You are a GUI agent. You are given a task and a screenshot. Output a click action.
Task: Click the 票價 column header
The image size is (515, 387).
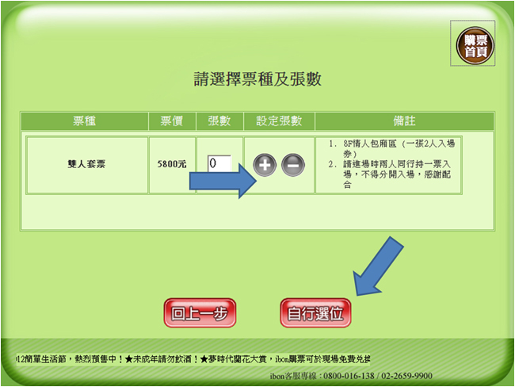click(172, 121)
